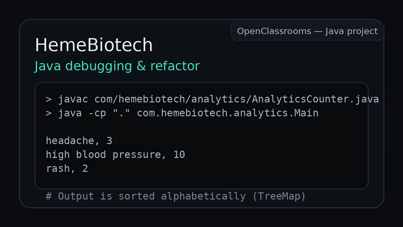The width and height of the screenshot is (403, 227).
Task: Select com.hemebiotech.analytics.Main class name
Action: [227, 113]
